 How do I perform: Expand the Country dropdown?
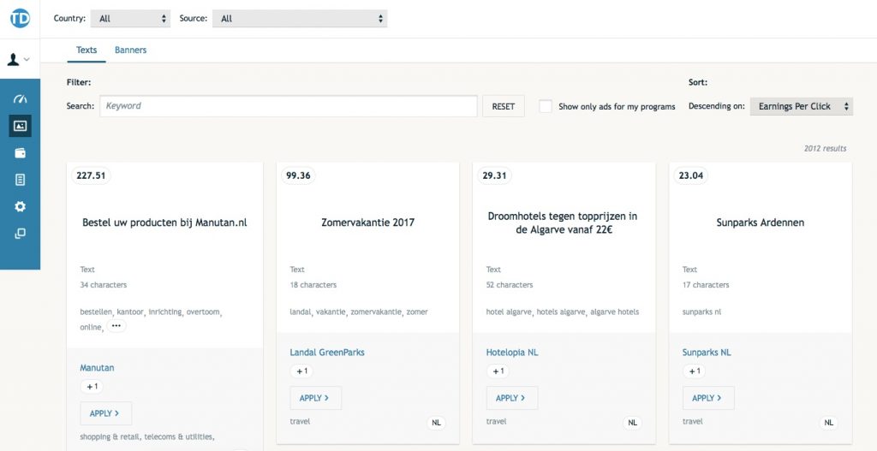tap(130, 19)
